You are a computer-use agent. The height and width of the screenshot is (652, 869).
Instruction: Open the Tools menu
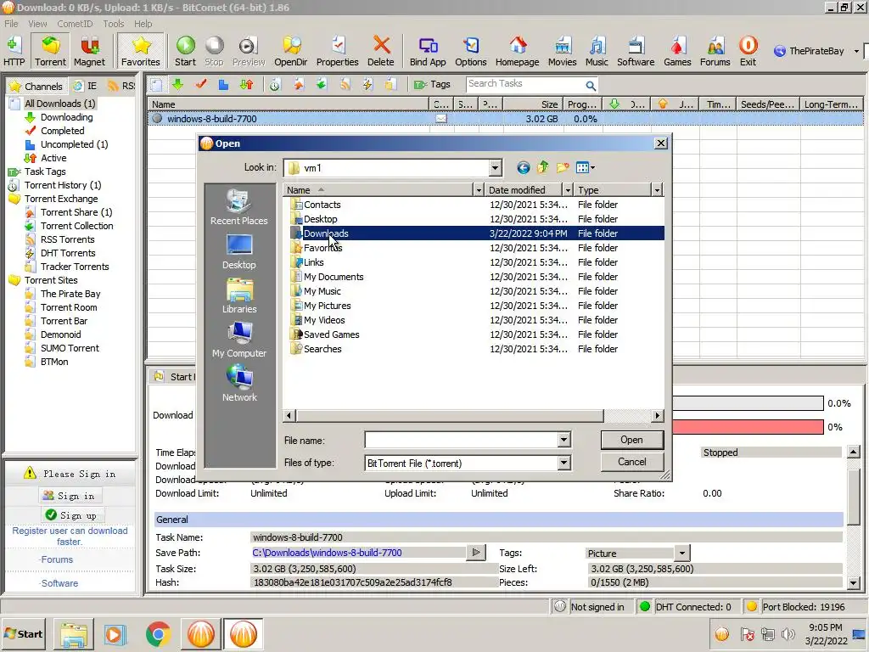[113, 24]
